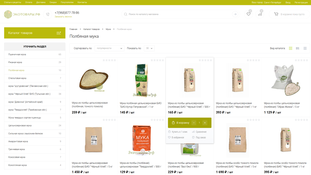
Task: Submit search with the arrow button
Action: (235, 14)
